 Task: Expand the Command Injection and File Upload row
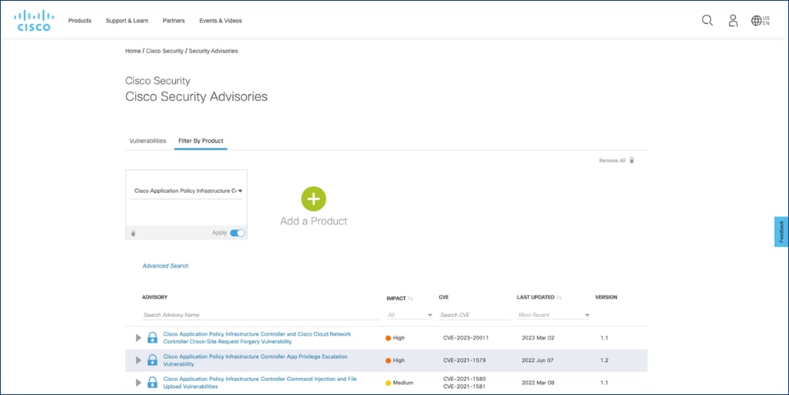click(138, 383)
